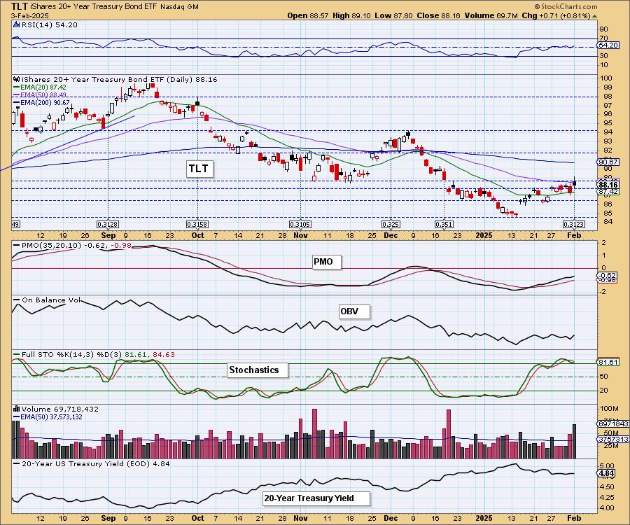630x525 pixels.
Task: Click the Nov label on the price chart date axis
Action: (x=300, y=235)
